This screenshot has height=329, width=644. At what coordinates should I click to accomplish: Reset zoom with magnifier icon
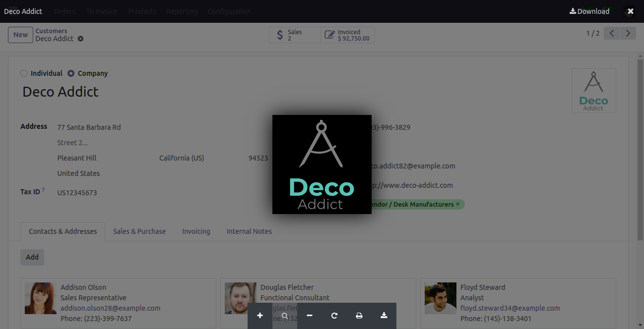click(285, 316)
